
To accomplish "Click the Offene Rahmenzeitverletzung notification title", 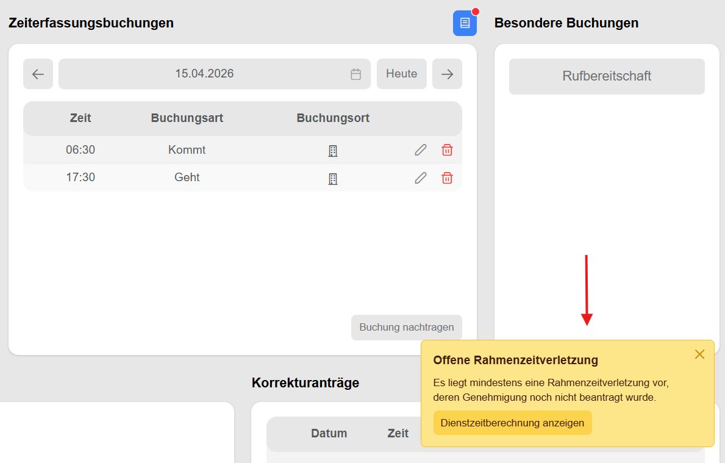I will pos(515,361).
